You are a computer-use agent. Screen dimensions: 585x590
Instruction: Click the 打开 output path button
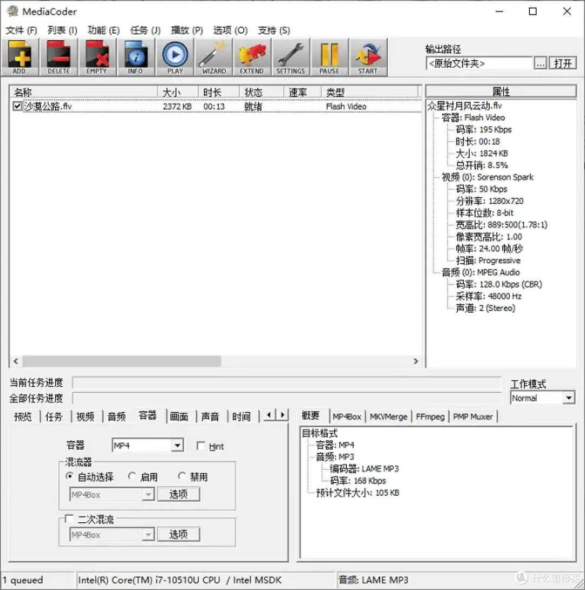[x=563, y=63]
